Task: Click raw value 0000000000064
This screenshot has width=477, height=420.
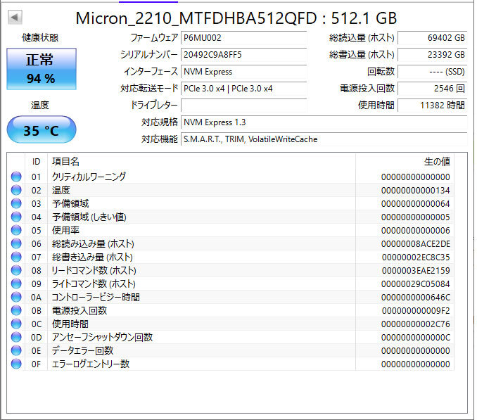Action: pyautogui.click(x=416, y=204)
